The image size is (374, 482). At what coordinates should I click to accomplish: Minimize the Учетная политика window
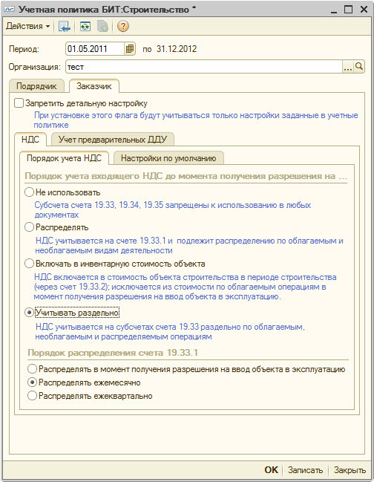[x=334, y=10]
